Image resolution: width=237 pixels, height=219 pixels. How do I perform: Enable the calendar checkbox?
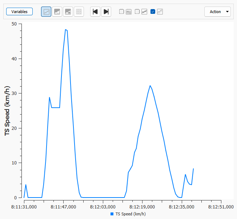[122, 12]
